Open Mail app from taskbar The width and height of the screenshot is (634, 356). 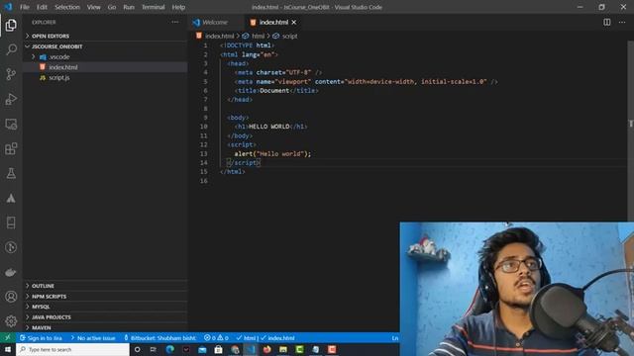[202, 349]
